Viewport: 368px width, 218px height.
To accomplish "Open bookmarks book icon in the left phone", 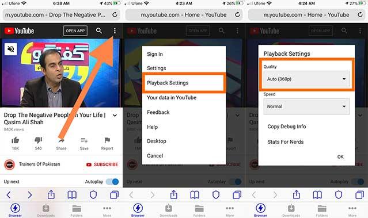I will click(x=72, y=195).
